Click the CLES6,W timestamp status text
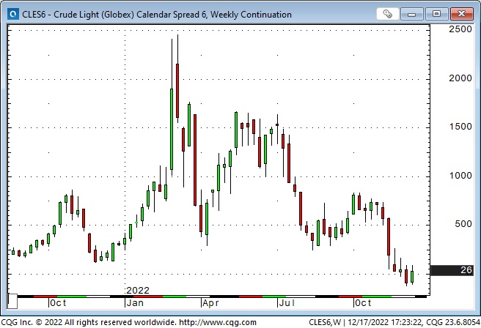 click(x=394, y=322)
